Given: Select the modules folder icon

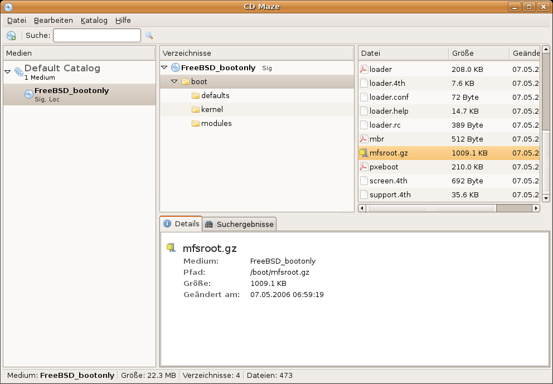Looking at the screenshot, I should (x=195, y=123).
